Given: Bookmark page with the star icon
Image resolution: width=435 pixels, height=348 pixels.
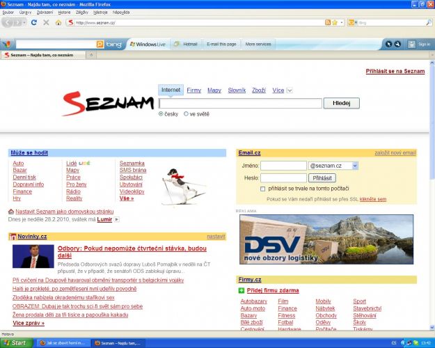Looking at the screenshot, I should [x=335, y=22].
